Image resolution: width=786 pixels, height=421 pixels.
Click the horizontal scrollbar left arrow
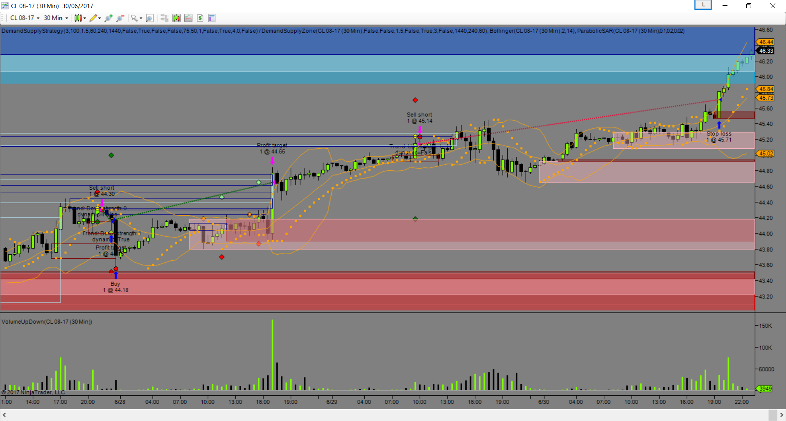pos(4,415)
